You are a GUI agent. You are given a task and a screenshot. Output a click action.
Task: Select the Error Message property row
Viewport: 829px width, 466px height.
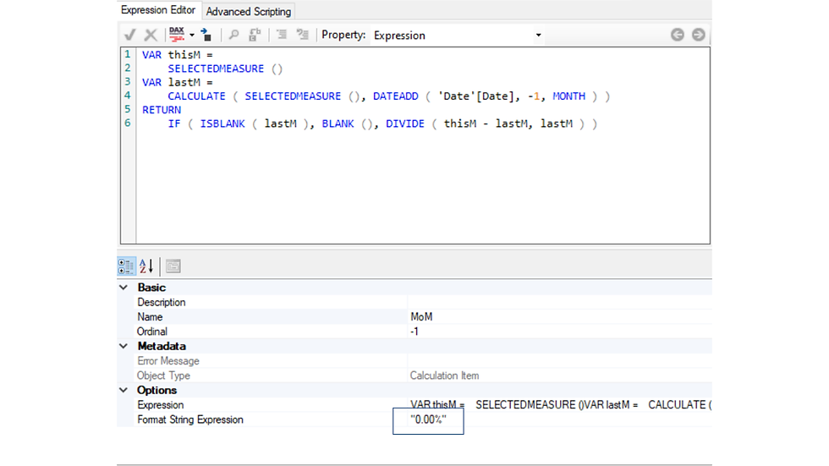[423, 361]
